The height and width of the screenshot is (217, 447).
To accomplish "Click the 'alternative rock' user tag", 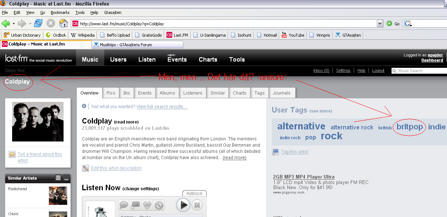I will (x=352, y=128).
